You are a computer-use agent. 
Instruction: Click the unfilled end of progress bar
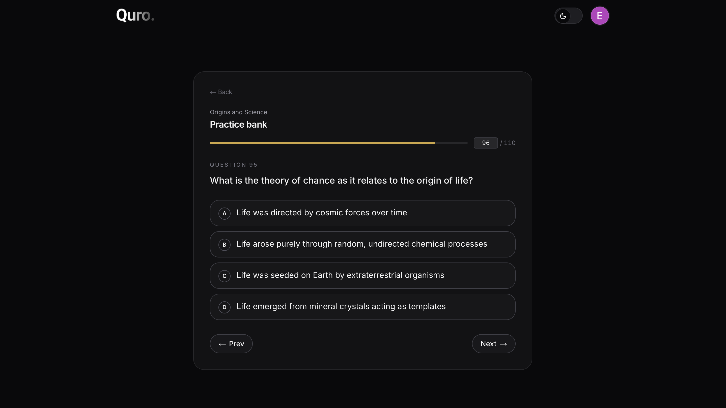[x=451, y=143]
